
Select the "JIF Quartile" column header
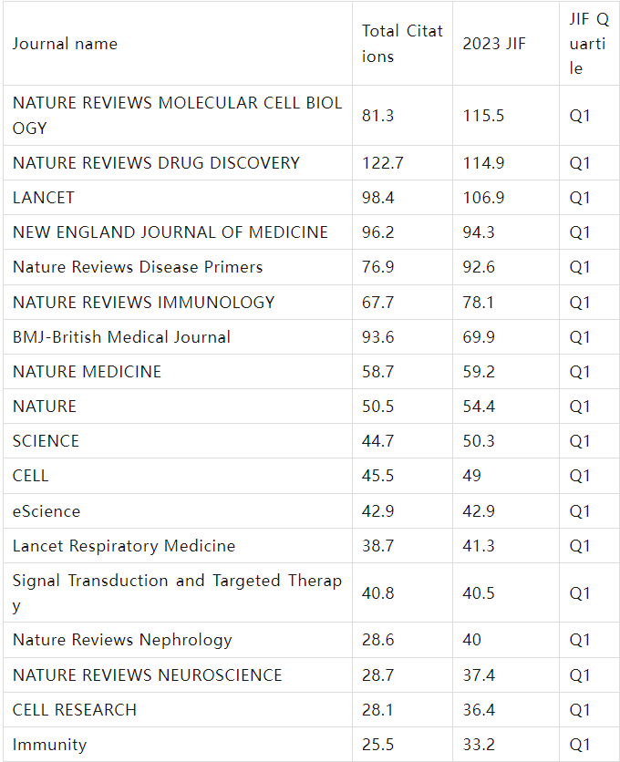pyautogui.click(x=589, y=44)
